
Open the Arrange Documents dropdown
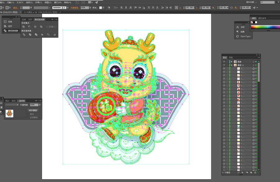coord(90,2)
